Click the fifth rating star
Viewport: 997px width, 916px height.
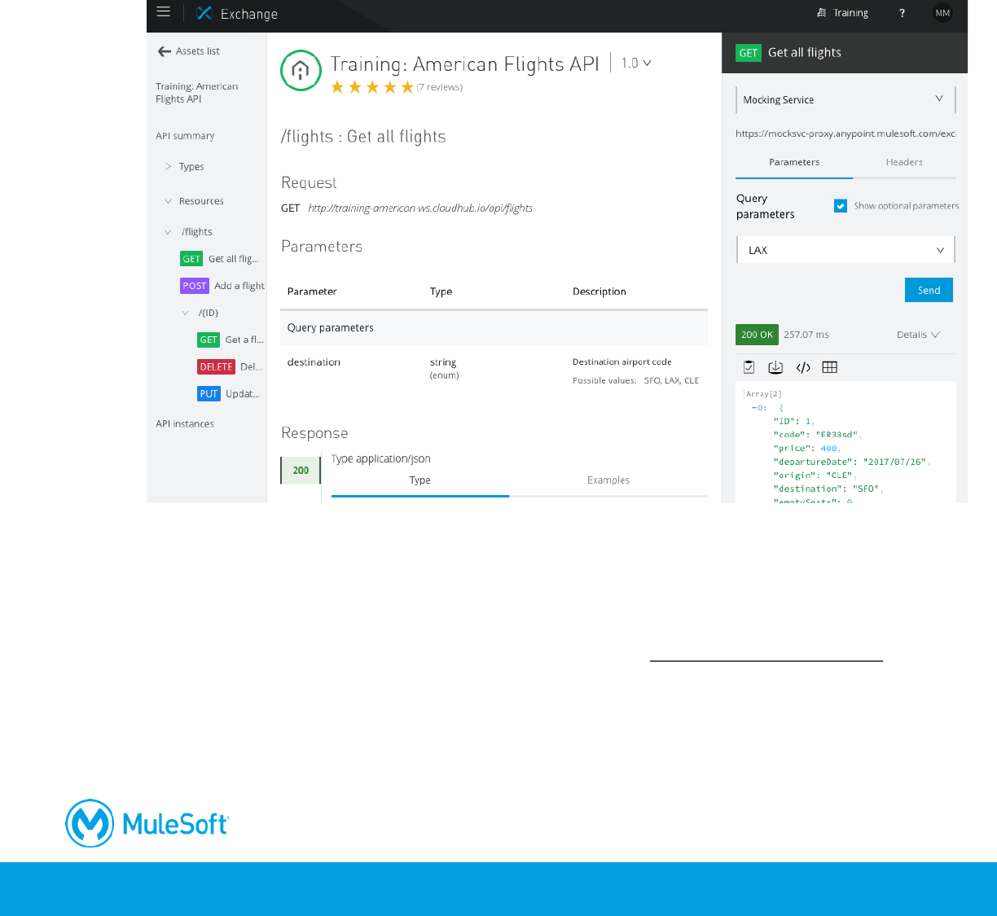click(x=407, y=87)
